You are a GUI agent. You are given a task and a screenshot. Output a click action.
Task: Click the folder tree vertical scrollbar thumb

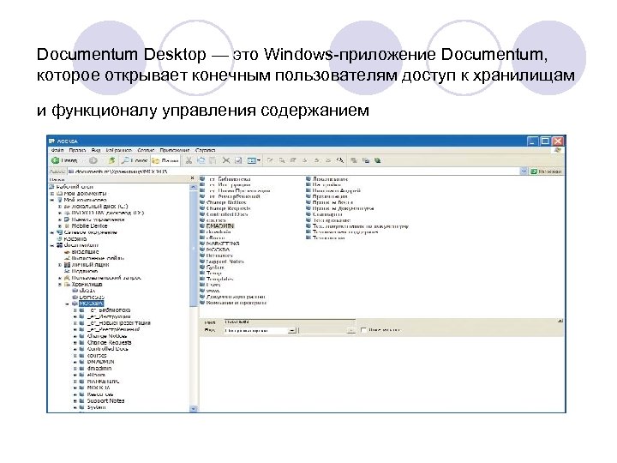click(193, 249)
